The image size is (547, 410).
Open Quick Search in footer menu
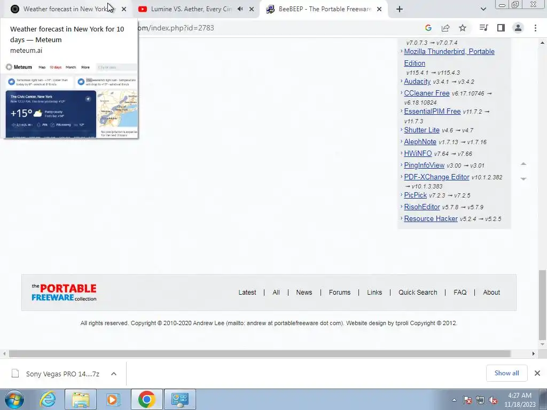418,293
